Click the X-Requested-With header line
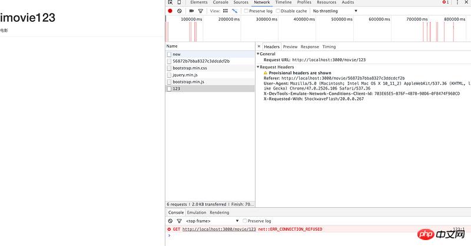 [314, 99]
